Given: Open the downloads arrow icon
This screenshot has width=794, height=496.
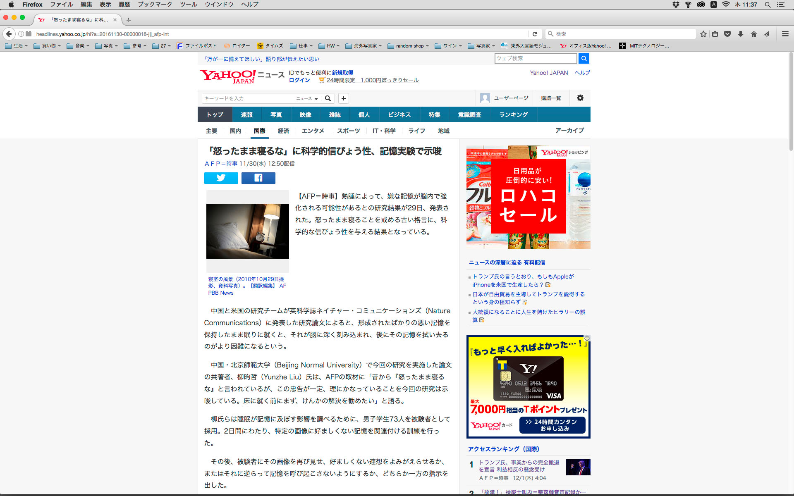Looking at the screenshot, I should coord(741,34).
